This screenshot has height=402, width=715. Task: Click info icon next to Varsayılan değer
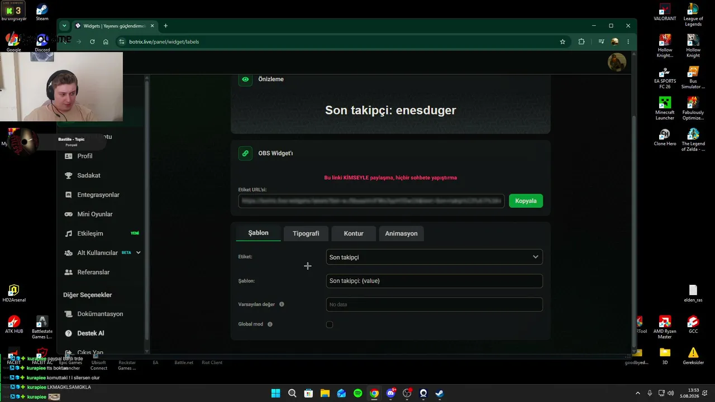282,304
